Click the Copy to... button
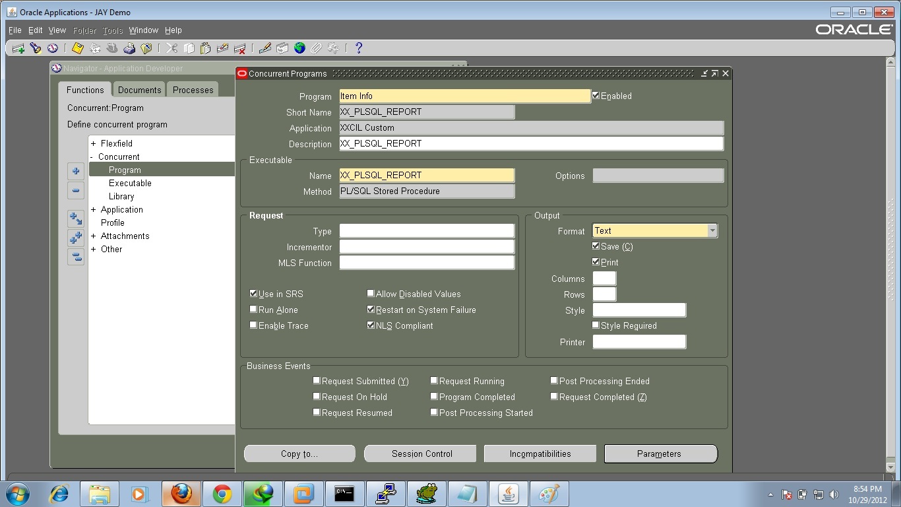The width and height of the screenshot is (901, 507). point(299,454)
